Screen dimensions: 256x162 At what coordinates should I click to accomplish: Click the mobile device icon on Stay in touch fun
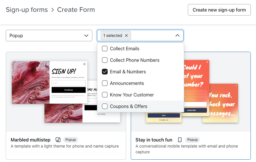[180, 140]
